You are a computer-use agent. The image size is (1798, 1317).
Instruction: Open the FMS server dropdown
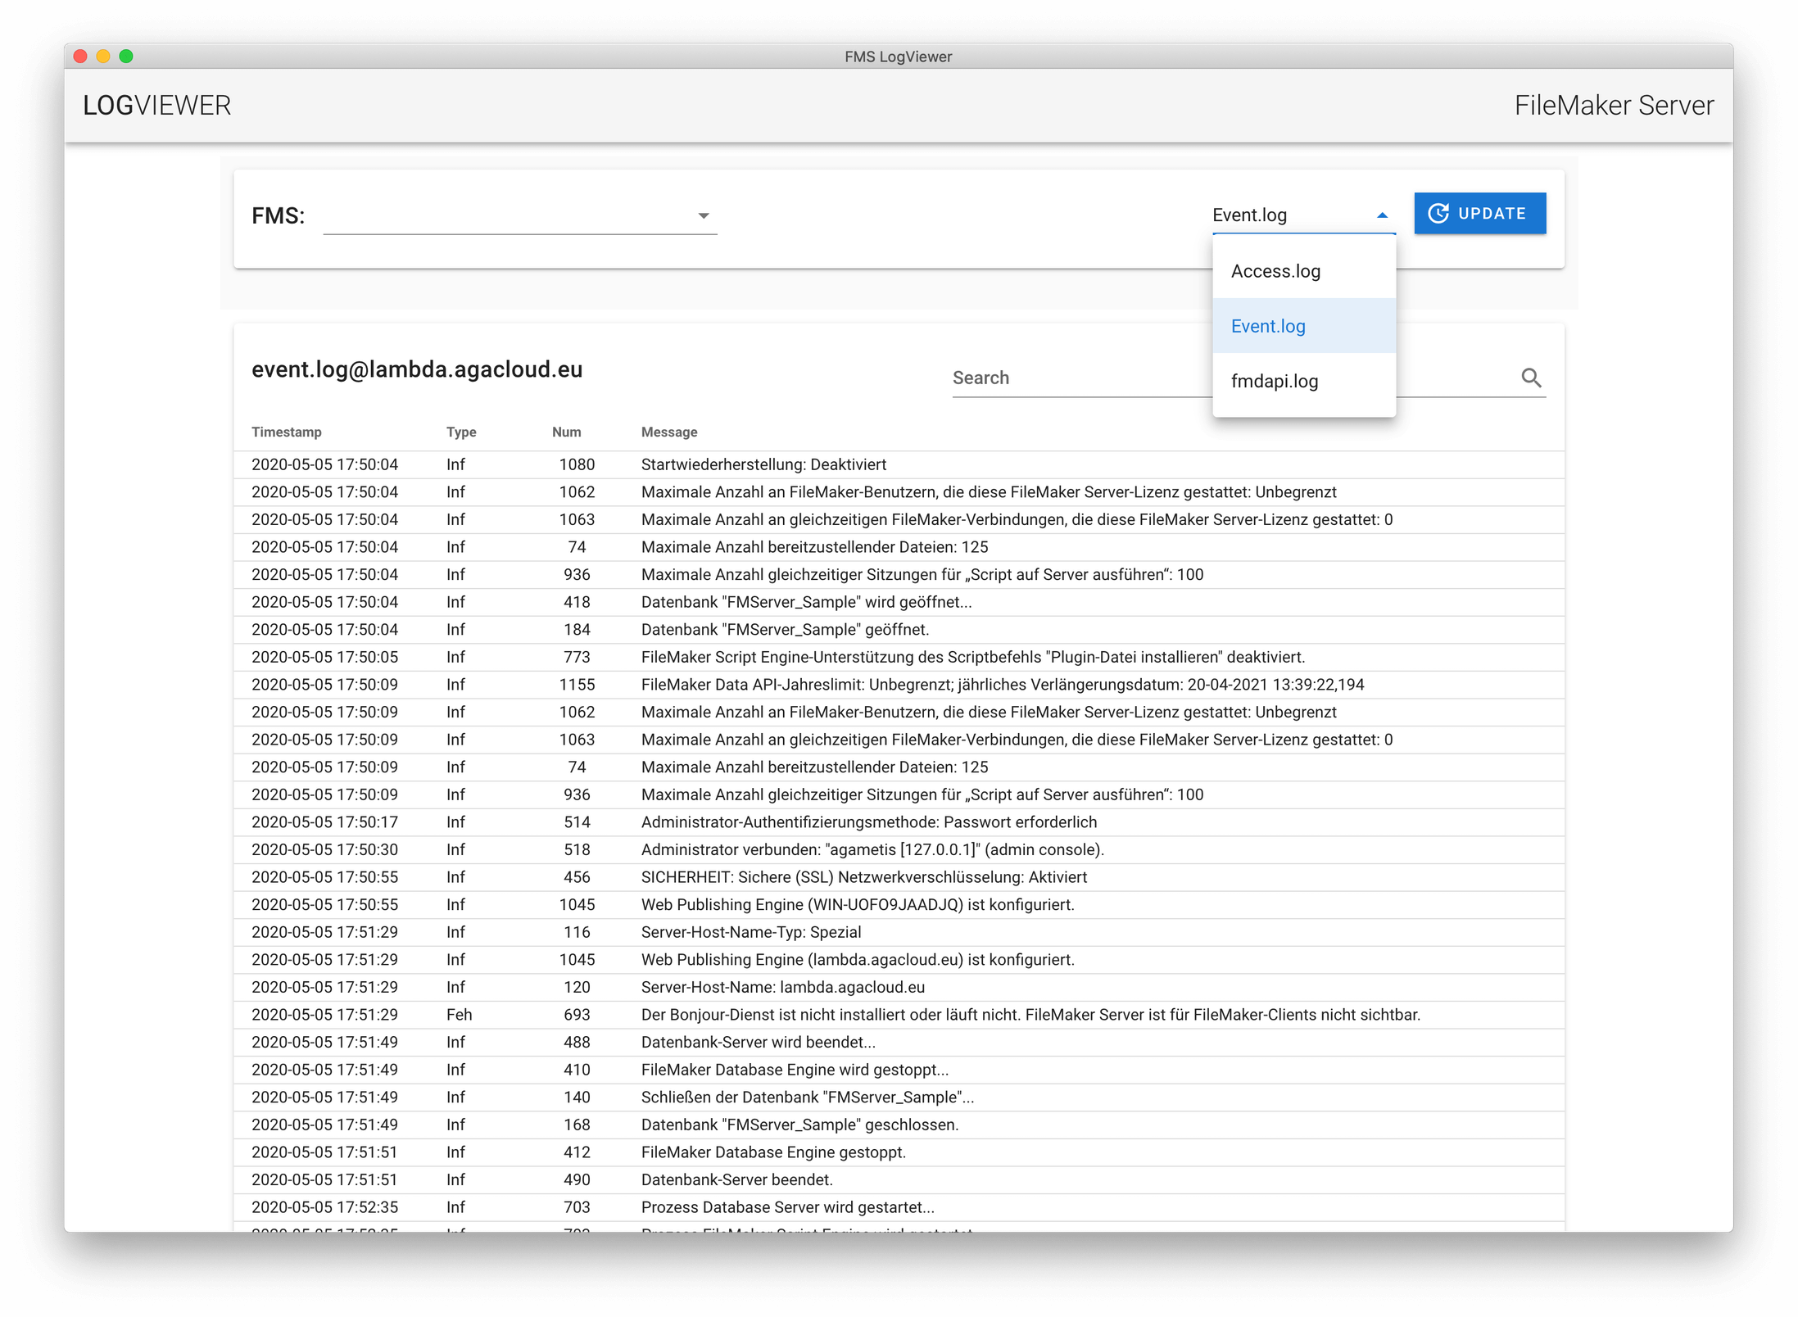point(520,215)
